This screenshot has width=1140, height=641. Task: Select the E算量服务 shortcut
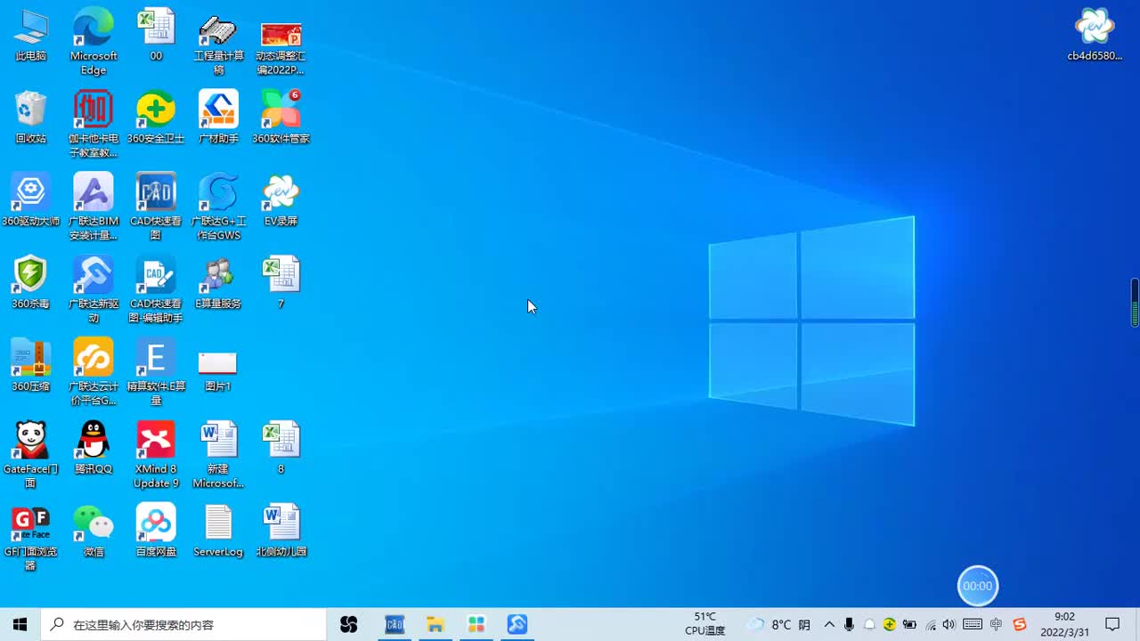(218, 283)
